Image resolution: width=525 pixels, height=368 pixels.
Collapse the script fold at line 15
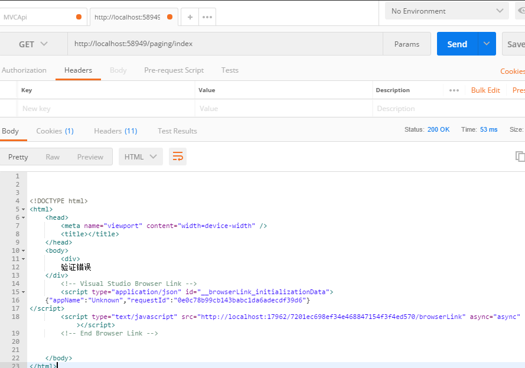click(24, 292)
